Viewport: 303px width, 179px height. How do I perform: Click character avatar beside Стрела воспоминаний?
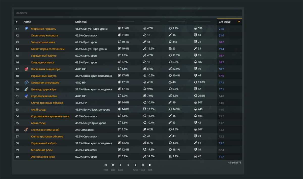tap(26, 130)
